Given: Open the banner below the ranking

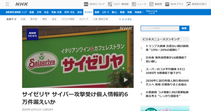Looking at the screenshot, I should [165, 108].
